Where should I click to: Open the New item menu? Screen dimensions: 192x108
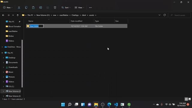point(8,7)
